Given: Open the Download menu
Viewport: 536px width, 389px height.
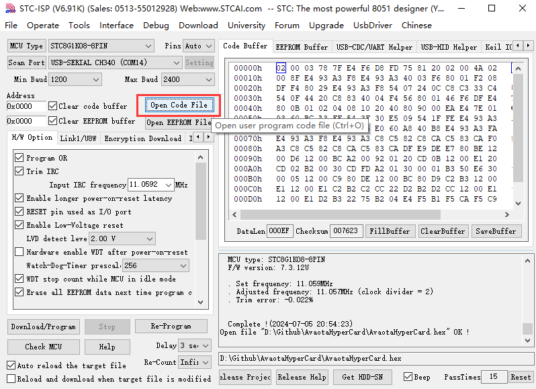Looking at the screenshot, I should tap(198, 26).
